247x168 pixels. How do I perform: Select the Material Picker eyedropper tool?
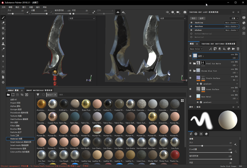3,49
